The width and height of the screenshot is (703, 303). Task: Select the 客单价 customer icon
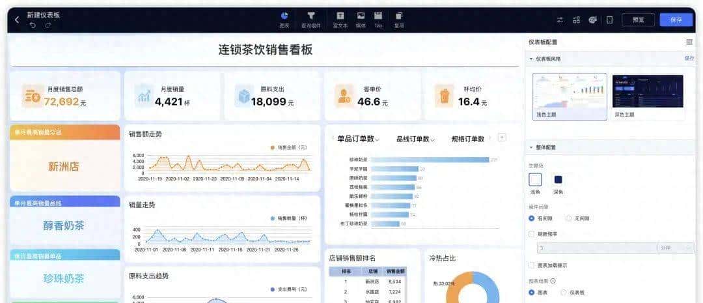click(x=344, y=96)
